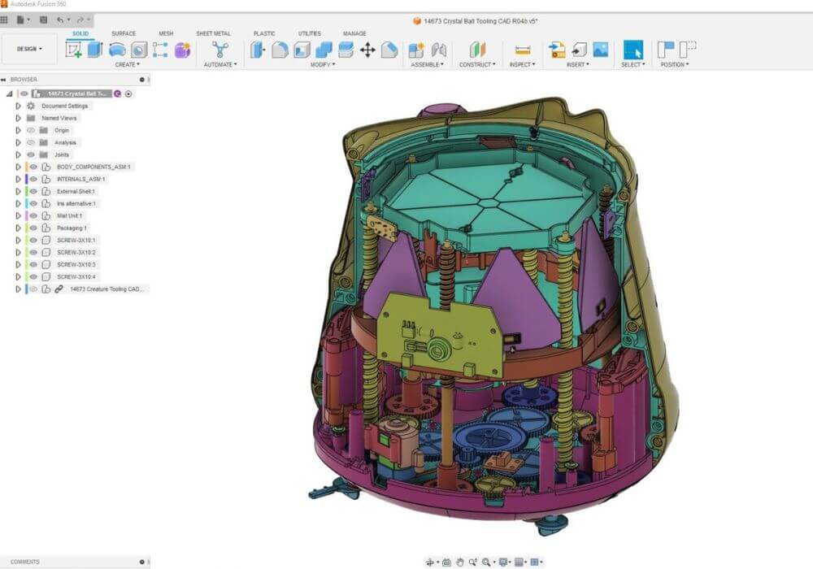
Task: Open the data panel grid icon
Action: click(4, 20)
